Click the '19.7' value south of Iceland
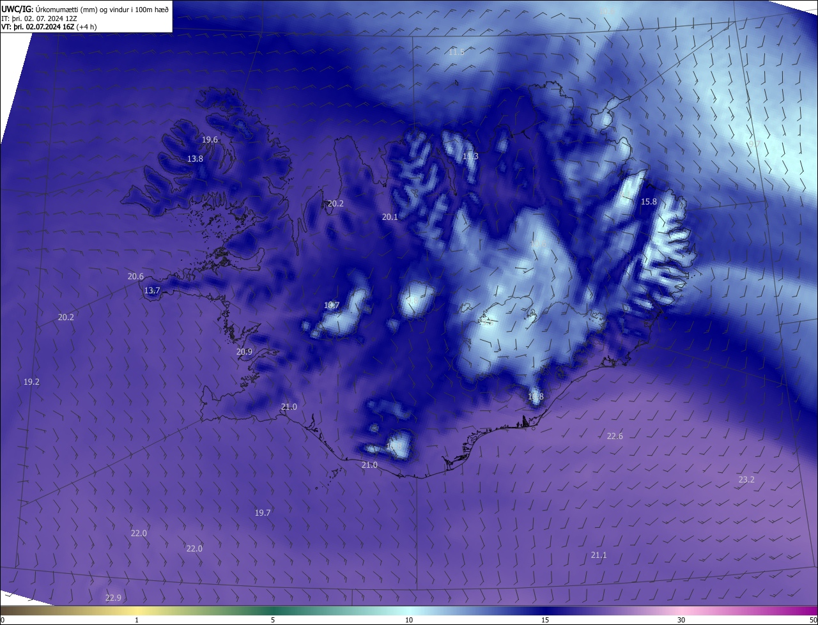The image size is (818, 625). [263, 513]
